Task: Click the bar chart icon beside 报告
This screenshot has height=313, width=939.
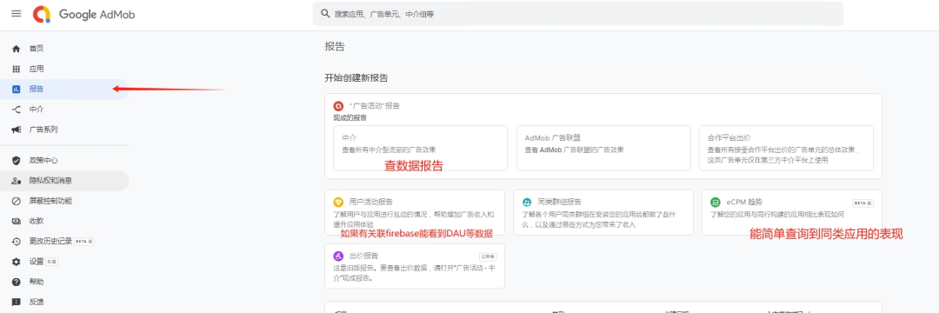Action: click(17, 90)
